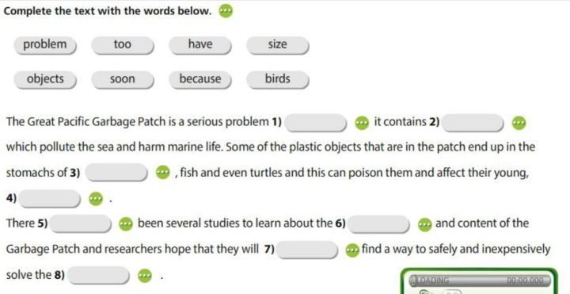
Task: Click green hint icon after blank 7
Action: click(x=351, y=250)
